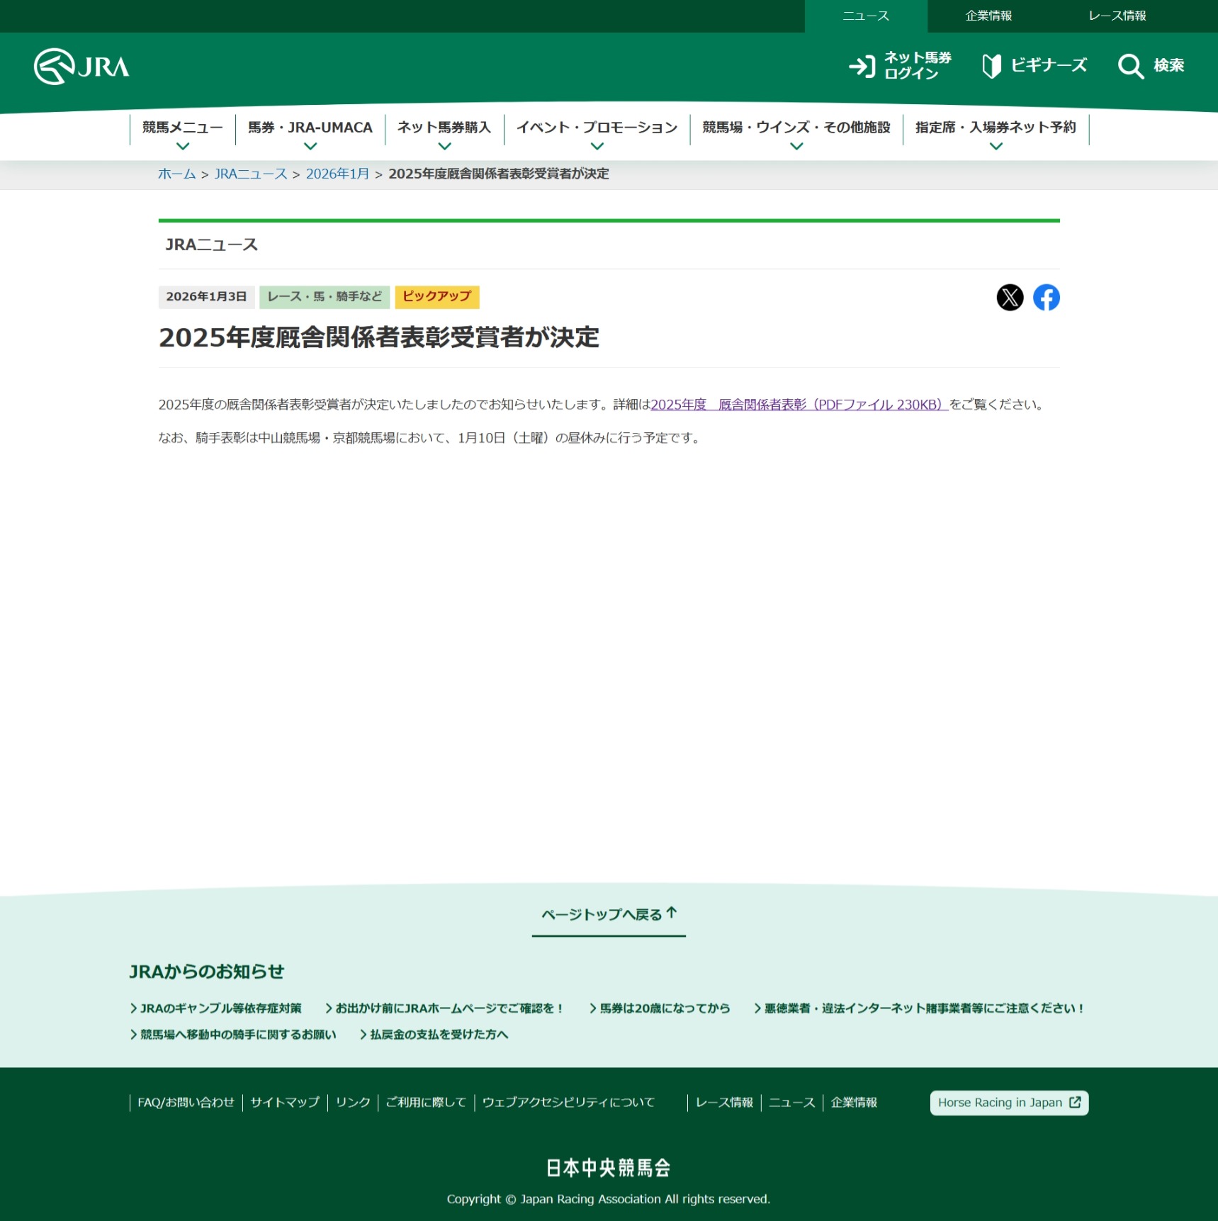Viewport: 1218px width, 1221px height.
Task: Switch to the 企業情報 top tab
Action: pos(988,16)
